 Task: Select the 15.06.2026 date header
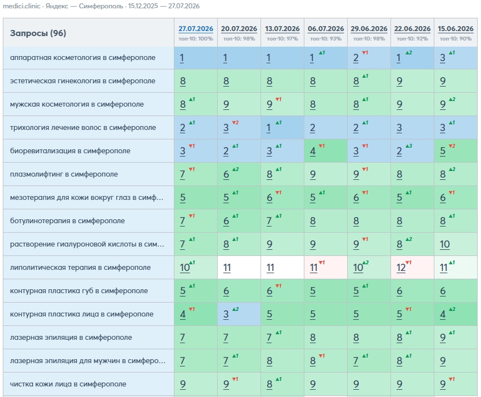tap(455, 29)
